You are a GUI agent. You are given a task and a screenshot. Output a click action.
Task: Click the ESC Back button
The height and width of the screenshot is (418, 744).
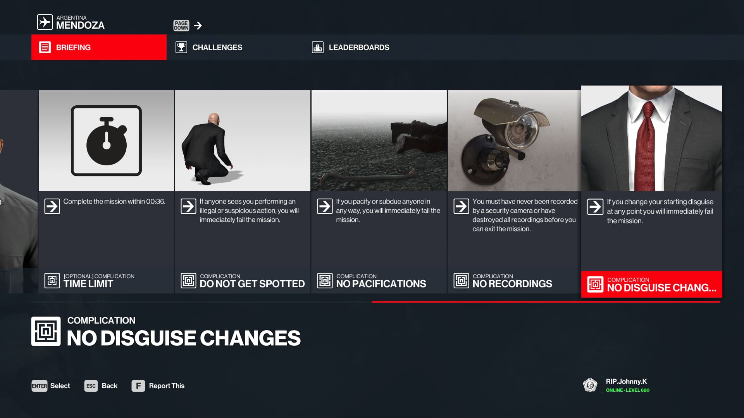click(101, 386)
